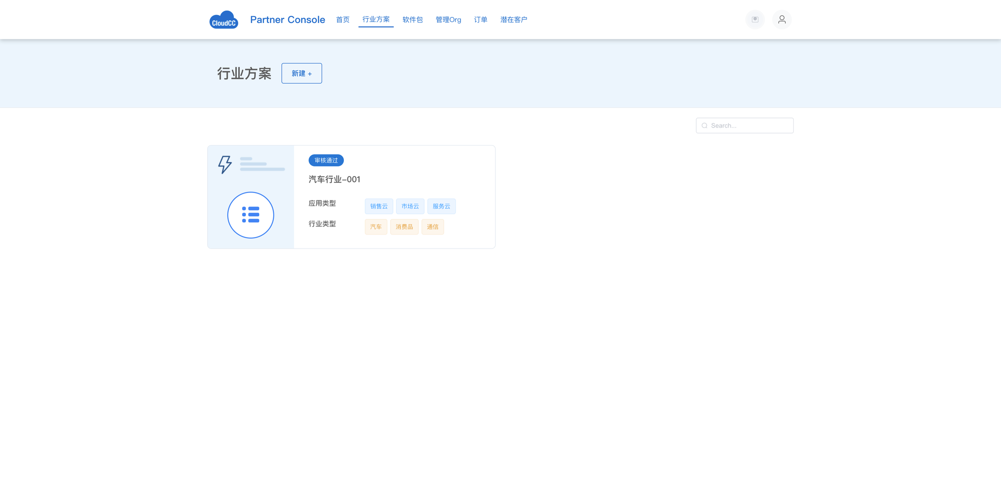Viewport: 1001px width, 503px height.
Task: Open the 汽车行业–001 solution title
Action: coord(334,179)
